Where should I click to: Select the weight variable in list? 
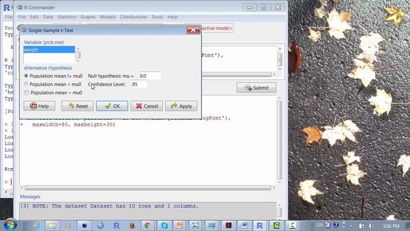[49, 49]
